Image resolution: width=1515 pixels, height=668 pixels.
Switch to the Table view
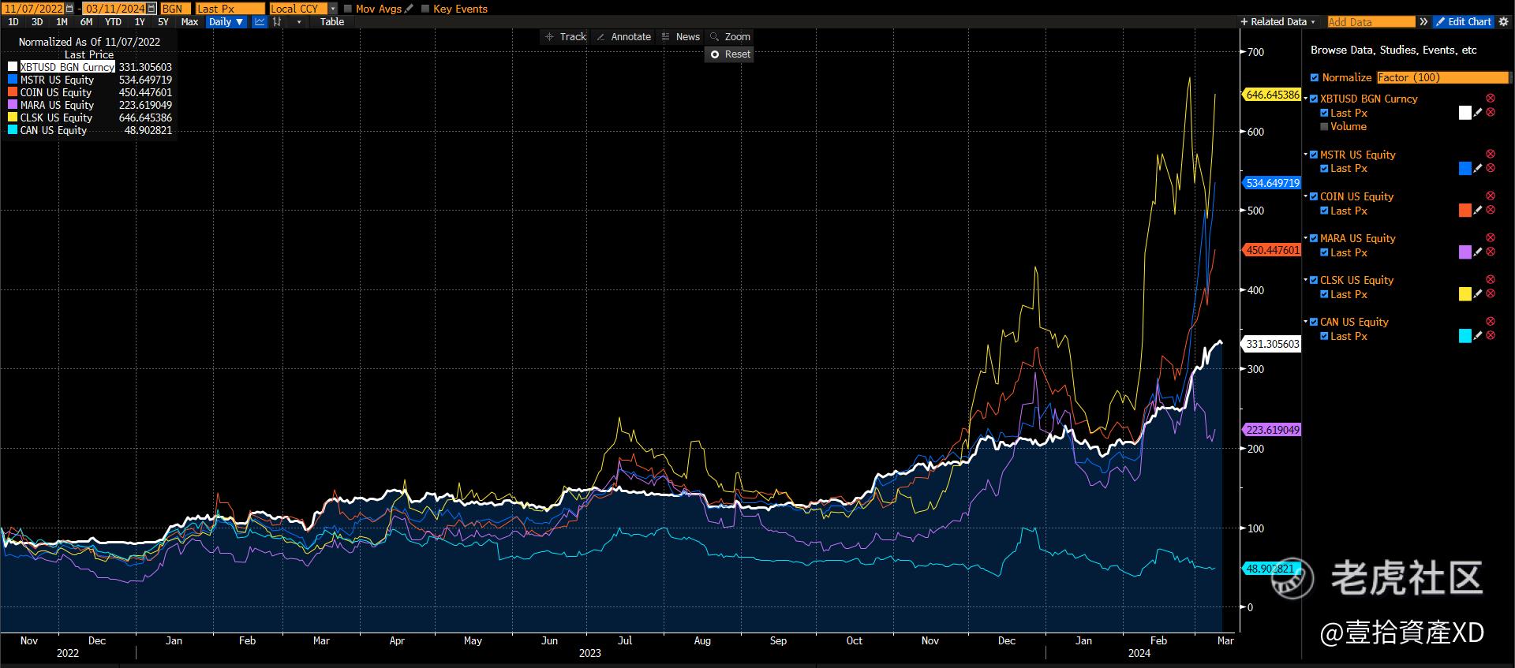(332, 22)
